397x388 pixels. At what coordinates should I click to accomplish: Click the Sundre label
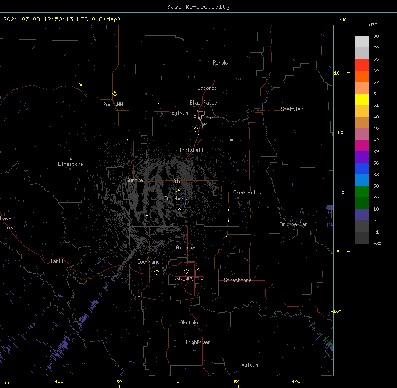(134, 180)
